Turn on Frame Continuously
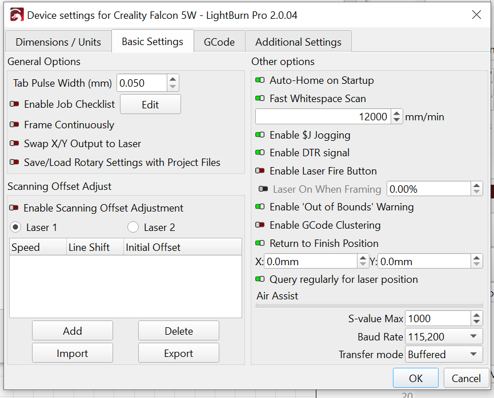494x398 pixels. click(x=15, y=125)
